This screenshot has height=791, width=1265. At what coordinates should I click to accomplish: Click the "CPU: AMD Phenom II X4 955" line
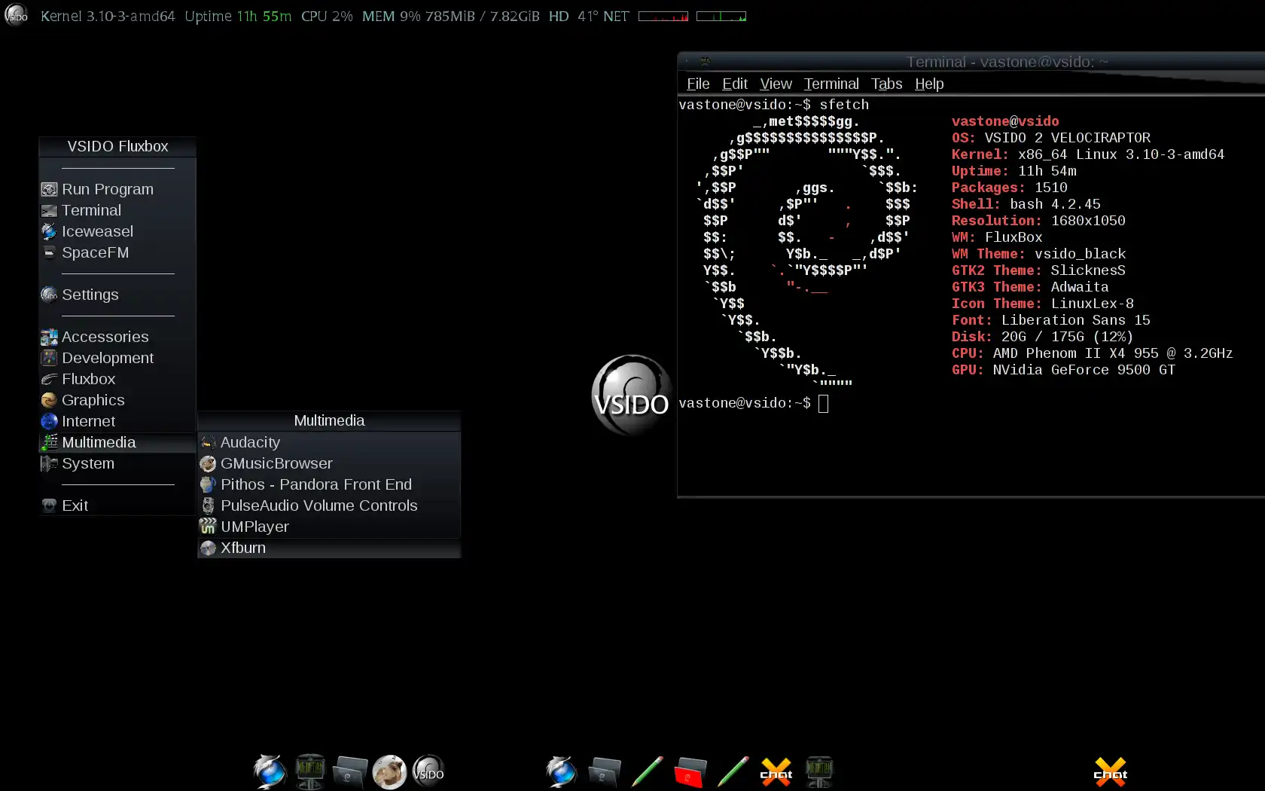click(1093, 353)
